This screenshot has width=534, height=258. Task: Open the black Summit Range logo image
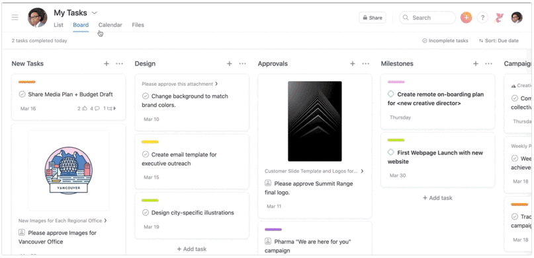pos(315,121)
